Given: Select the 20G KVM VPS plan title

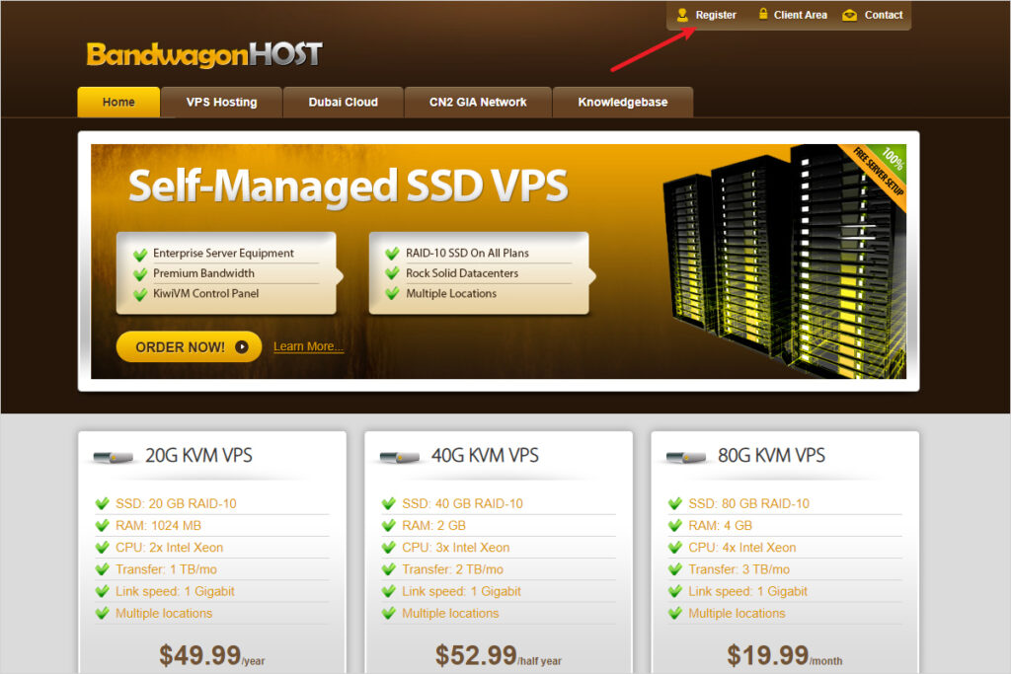Looking at the screenshot, I should (198, 456).
